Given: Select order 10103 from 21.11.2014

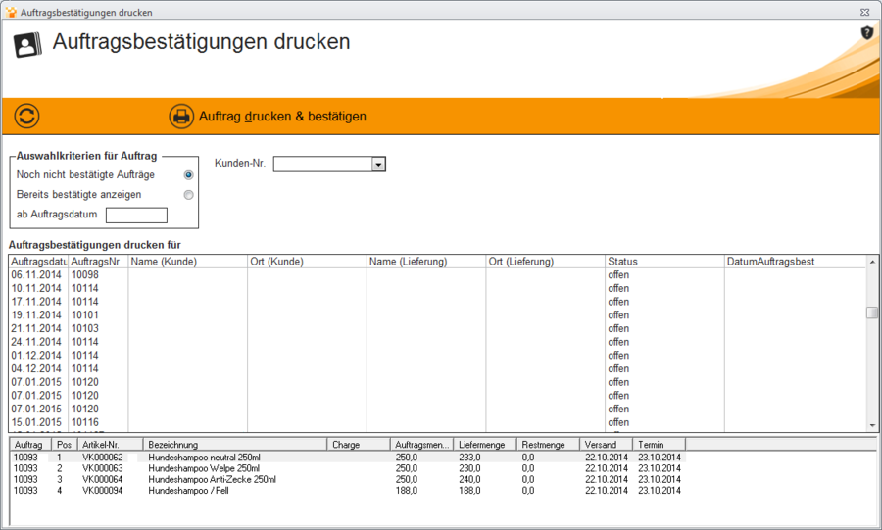Looking at the screenshot, I should [437, 329].
